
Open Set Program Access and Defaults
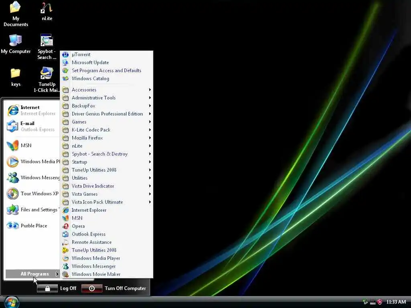click(x=107, y=71)
